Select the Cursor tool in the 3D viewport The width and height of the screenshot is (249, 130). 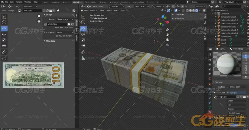point(83,22)
